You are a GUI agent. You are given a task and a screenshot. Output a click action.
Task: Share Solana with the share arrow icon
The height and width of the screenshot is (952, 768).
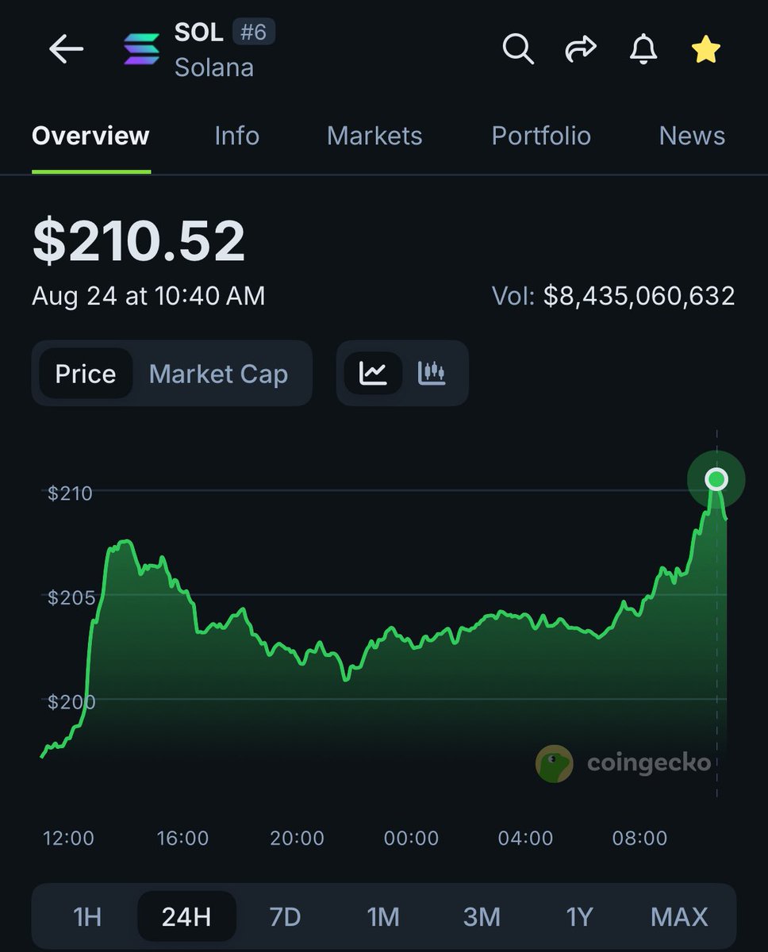pos(580,50)
